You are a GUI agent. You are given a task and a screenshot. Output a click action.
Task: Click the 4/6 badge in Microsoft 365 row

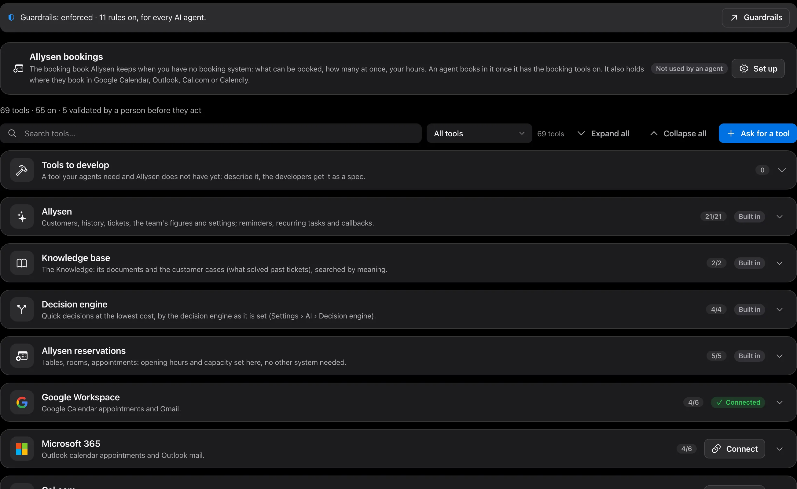tap(686, 449)
